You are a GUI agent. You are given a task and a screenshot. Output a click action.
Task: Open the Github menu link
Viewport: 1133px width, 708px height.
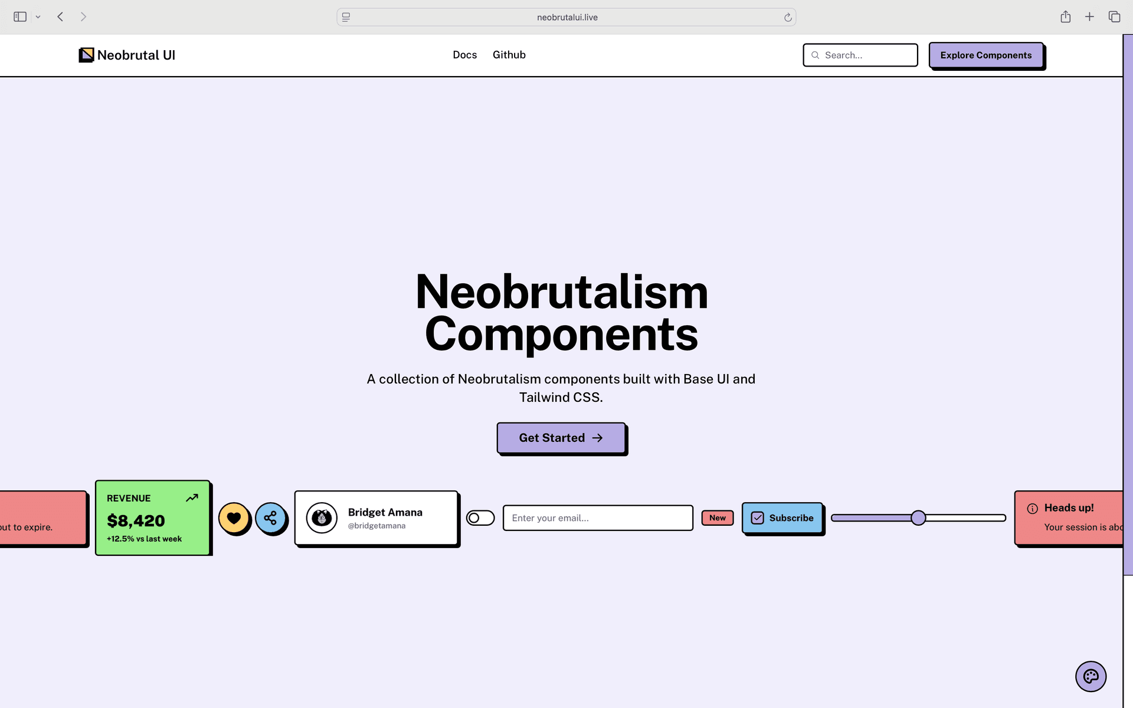[509, 55]
